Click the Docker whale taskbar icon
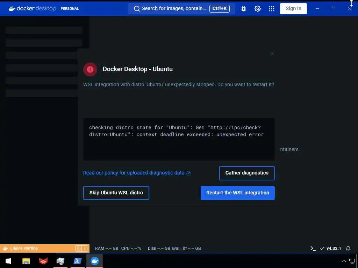The height and width of the screenshot is (268, 358). click(x=94, y=261)
